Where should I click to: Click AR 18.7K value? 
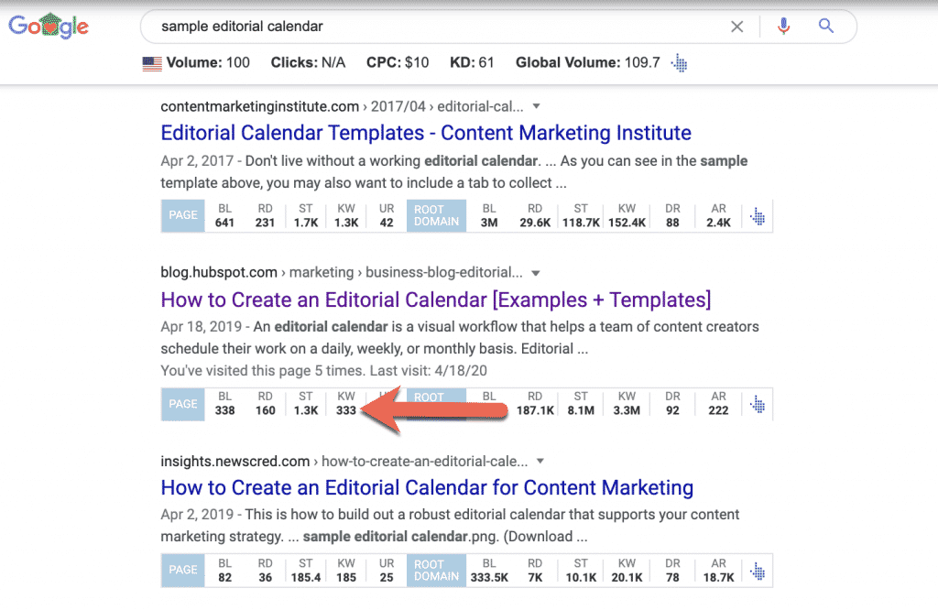tap(718, 571)
